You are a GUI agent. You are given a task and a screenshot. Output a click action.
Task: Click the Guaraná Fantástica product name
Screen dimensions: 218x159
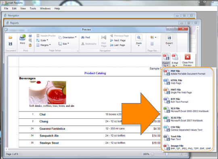[x=52, y=129]
